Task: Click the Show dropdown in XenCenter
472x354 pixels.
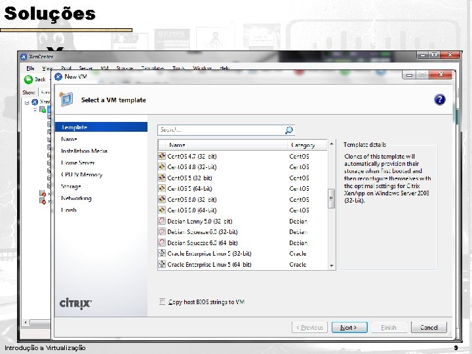Action: coord(45,92)
